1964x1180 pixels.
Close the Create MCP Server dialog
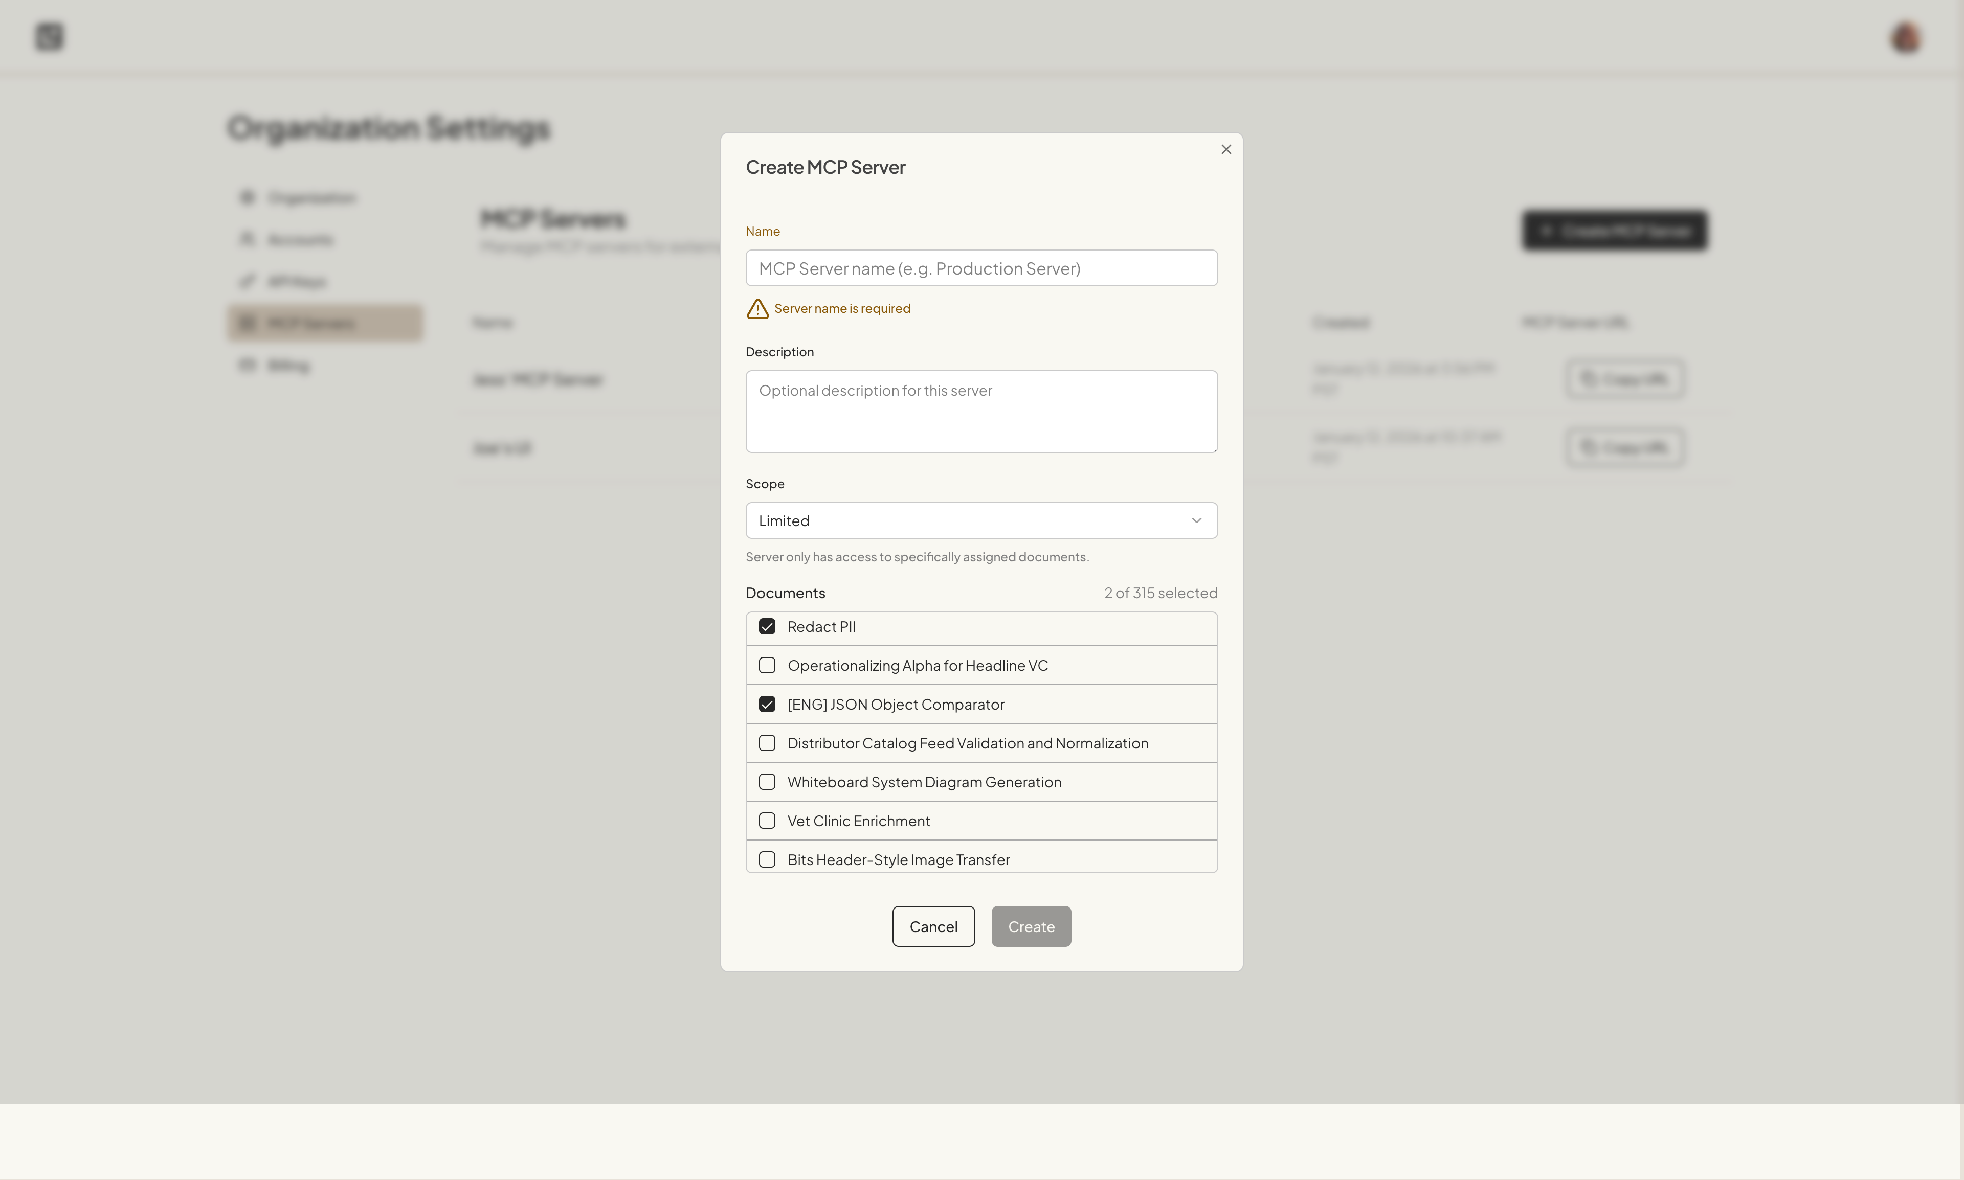pyautogui.click(x=1225, y=149)
